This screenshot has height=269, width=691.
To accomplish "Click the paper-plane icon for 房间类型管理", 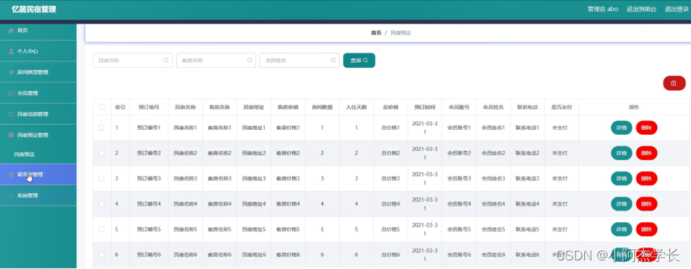I will (12, 72).
